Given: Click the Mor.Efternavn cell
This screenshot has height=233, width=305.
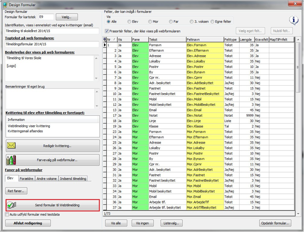Looking at the screenshot, I should click(x=205, y=137).
